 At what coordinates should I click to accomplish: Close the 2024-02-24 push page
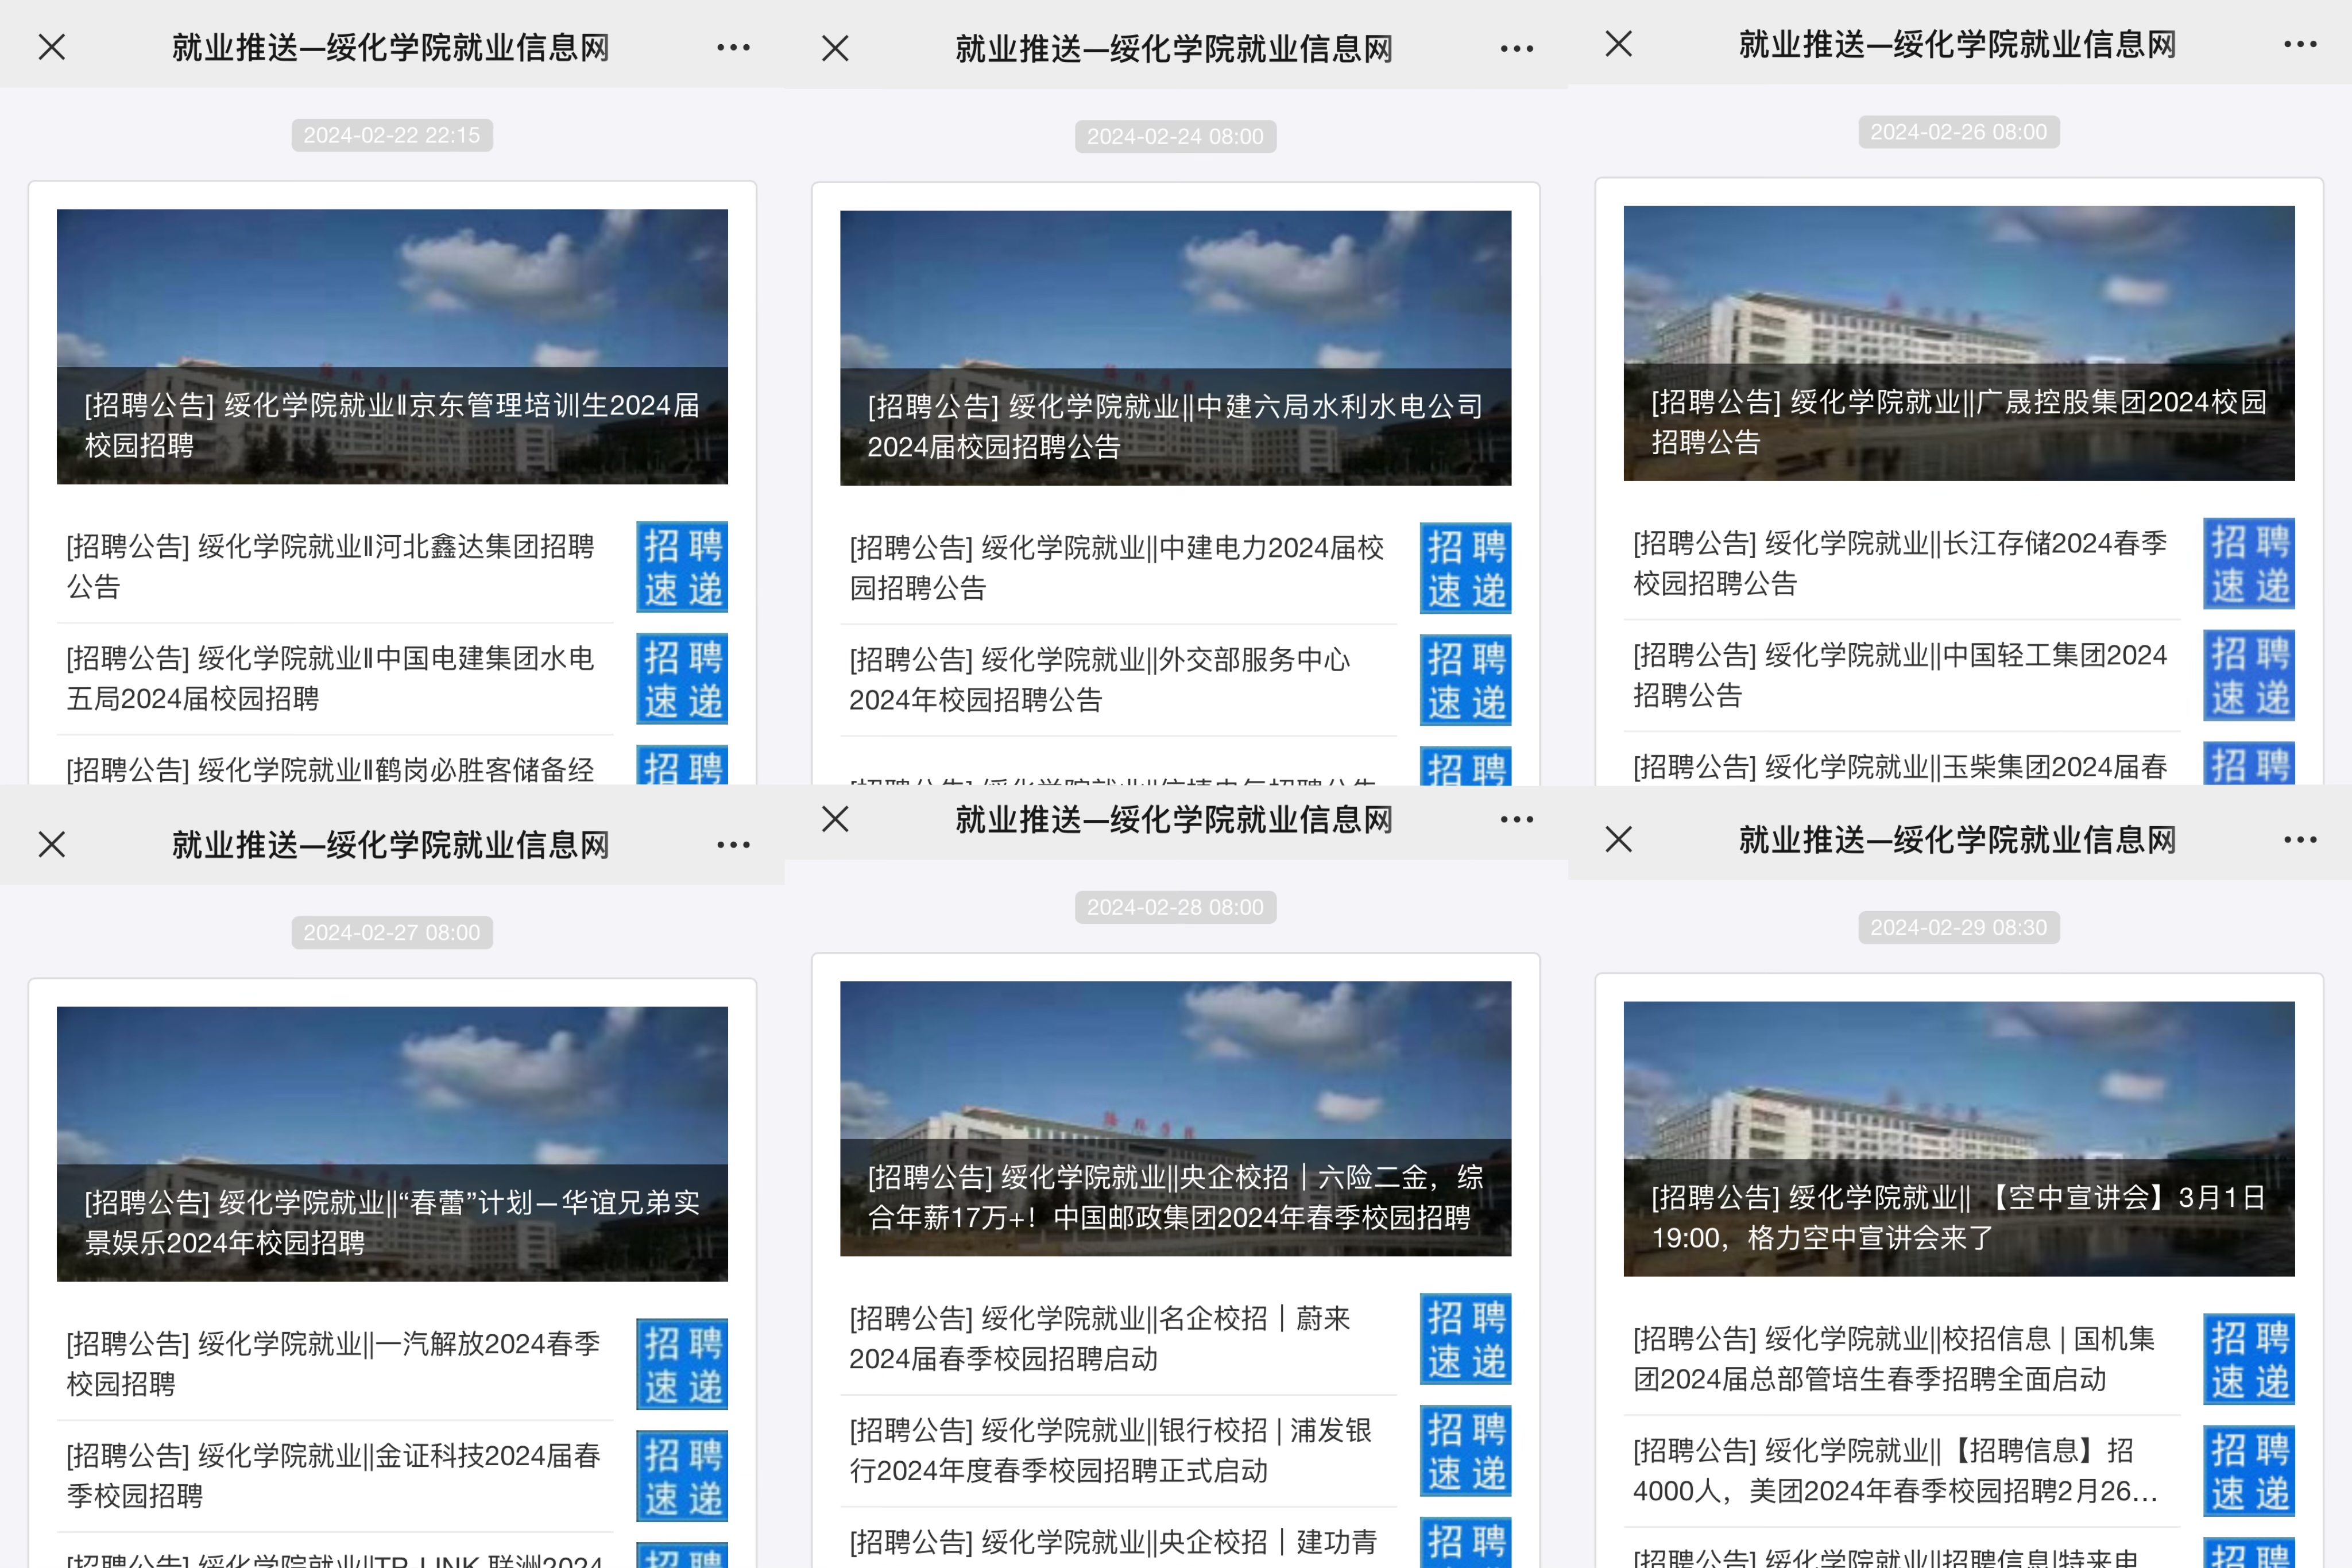tap(835, 48)
